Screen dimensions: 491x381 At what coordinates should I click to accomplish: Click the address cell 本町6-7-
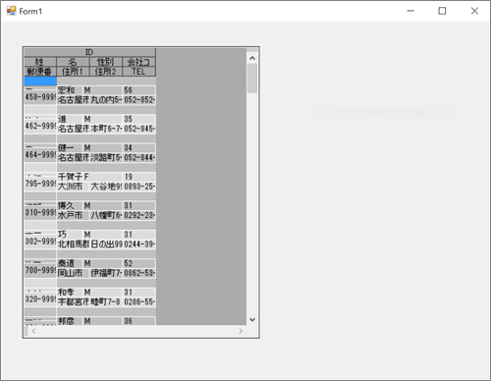pyautogui.click(x=106, y=129)
